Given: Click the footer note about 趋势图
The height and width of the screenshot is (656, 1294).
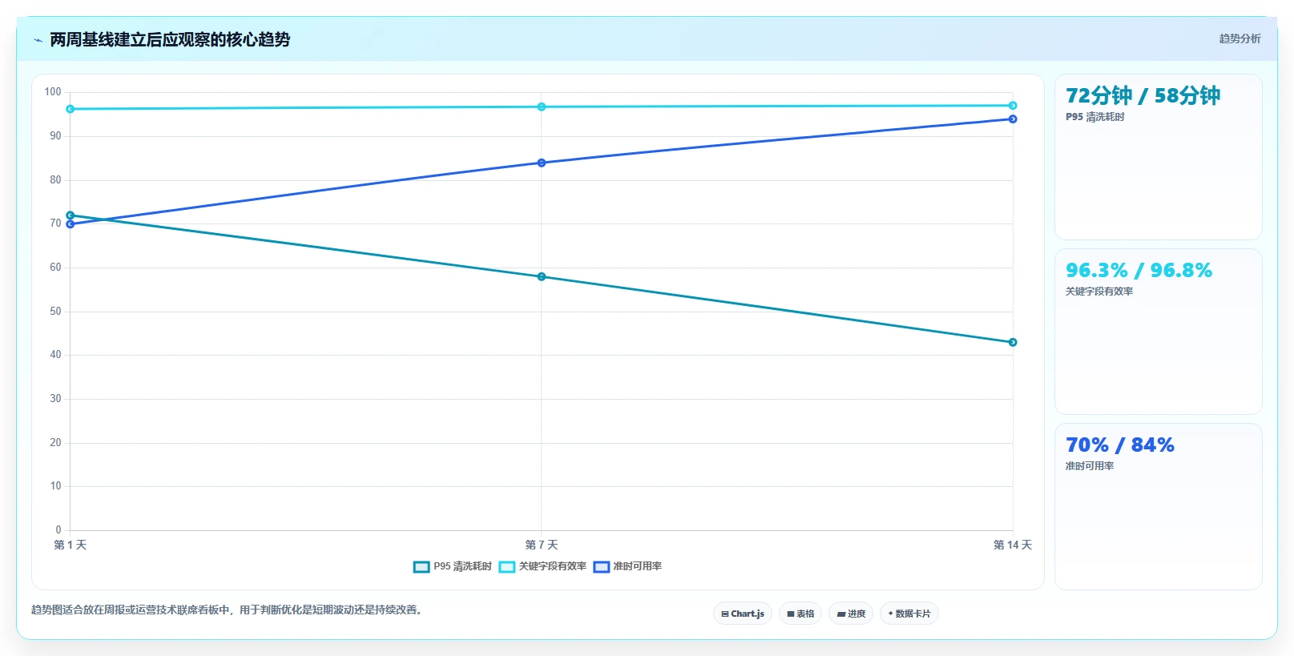Looking at the screenshot, I should (x=226, y=610).
